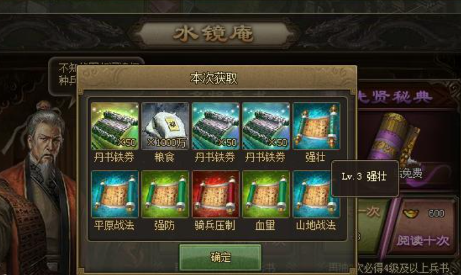Select the fourth 丹书铁券 x50 icon in the top row
This screenshot has width=461, height=275.
click(266, 126)
